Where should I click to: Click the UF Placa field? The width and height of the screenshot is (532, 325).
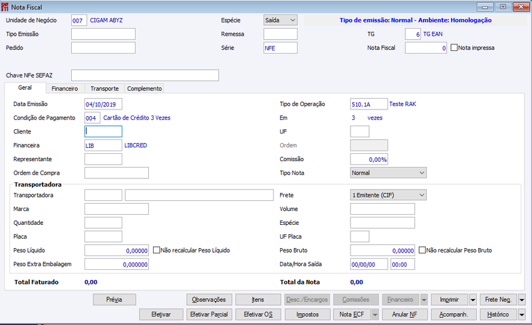click(360, 237)
